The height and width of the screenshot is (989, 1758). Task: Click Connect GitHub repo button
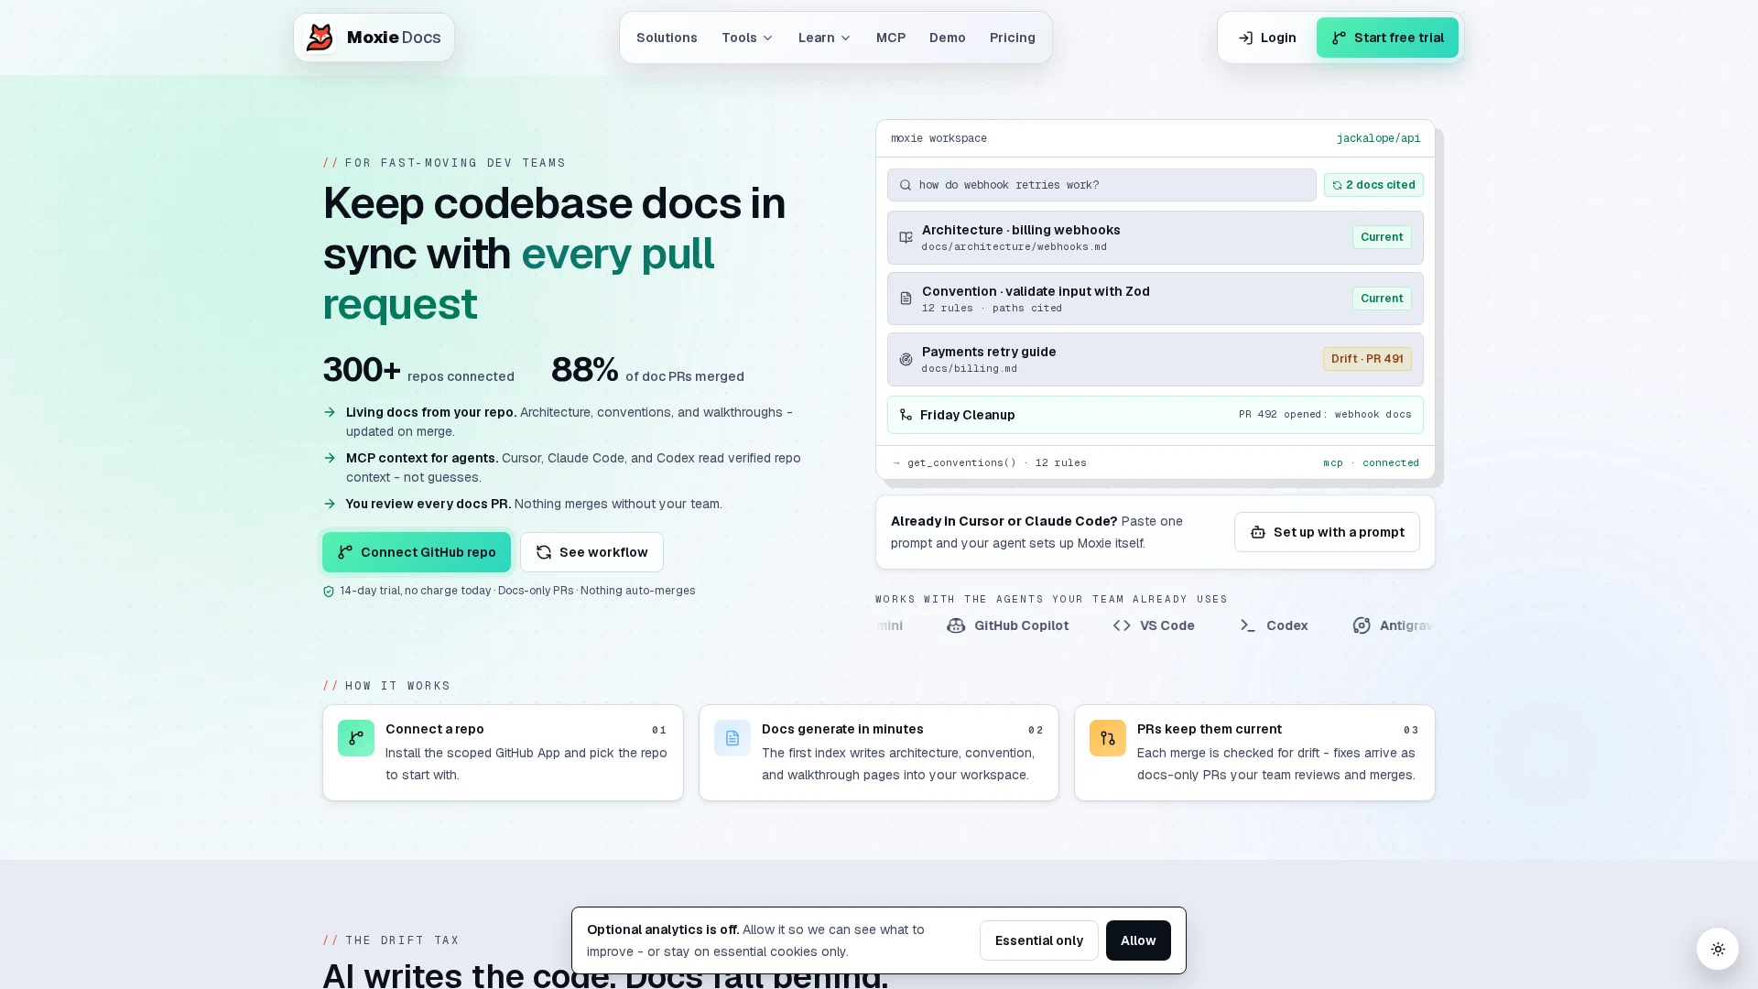click(417, 552)
